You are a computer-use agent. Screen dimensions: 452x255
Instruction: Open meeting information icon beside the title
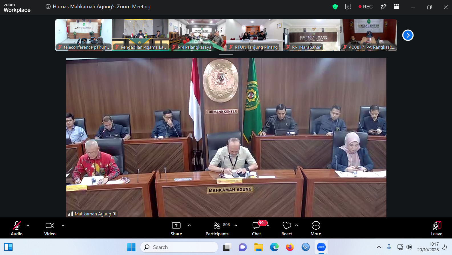[48, 7]
